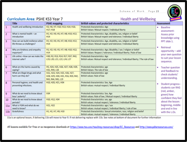Select 'Health and wellbeing introduction' title cell
The height and width of the screenshot is (142, 187).
click(28, 29)
